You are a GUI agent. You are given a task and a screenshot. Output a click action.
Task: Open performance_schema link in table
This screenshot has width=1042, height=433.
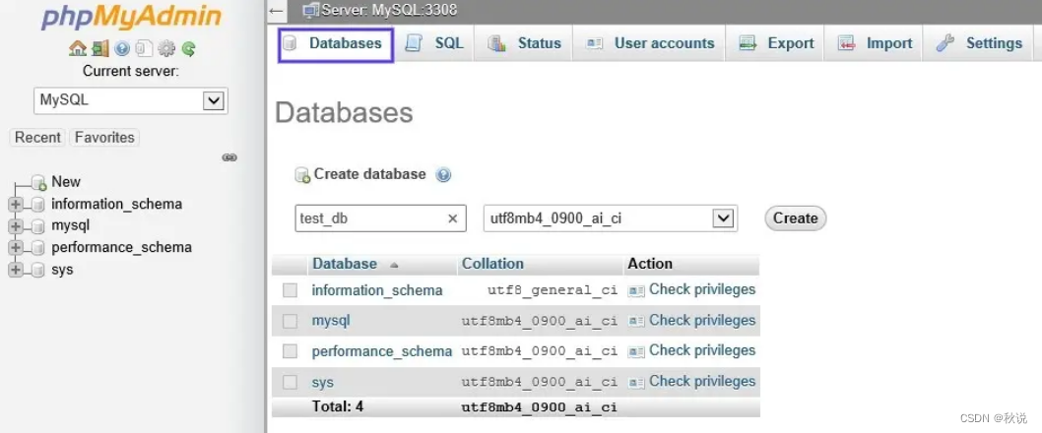pos(381,350)
